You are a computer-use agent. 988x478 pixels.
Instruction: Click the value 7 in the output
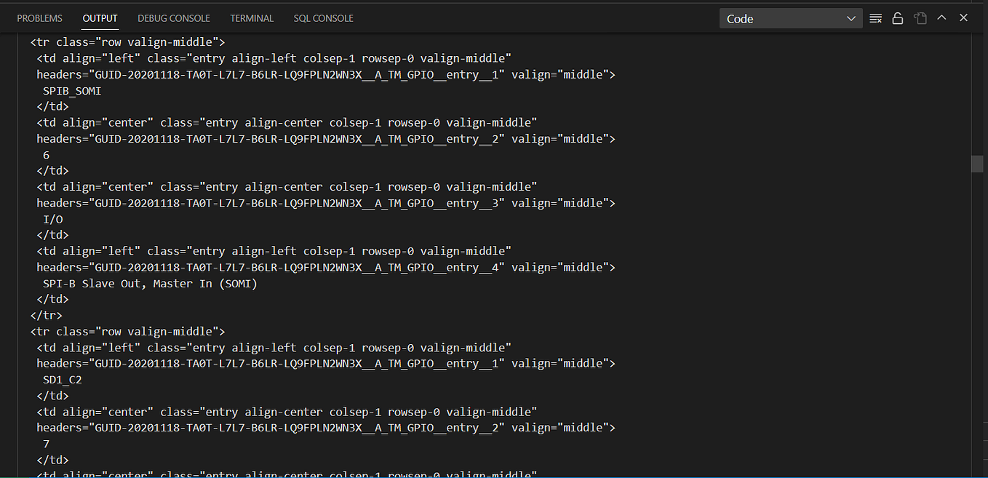(x=46, y=444)
